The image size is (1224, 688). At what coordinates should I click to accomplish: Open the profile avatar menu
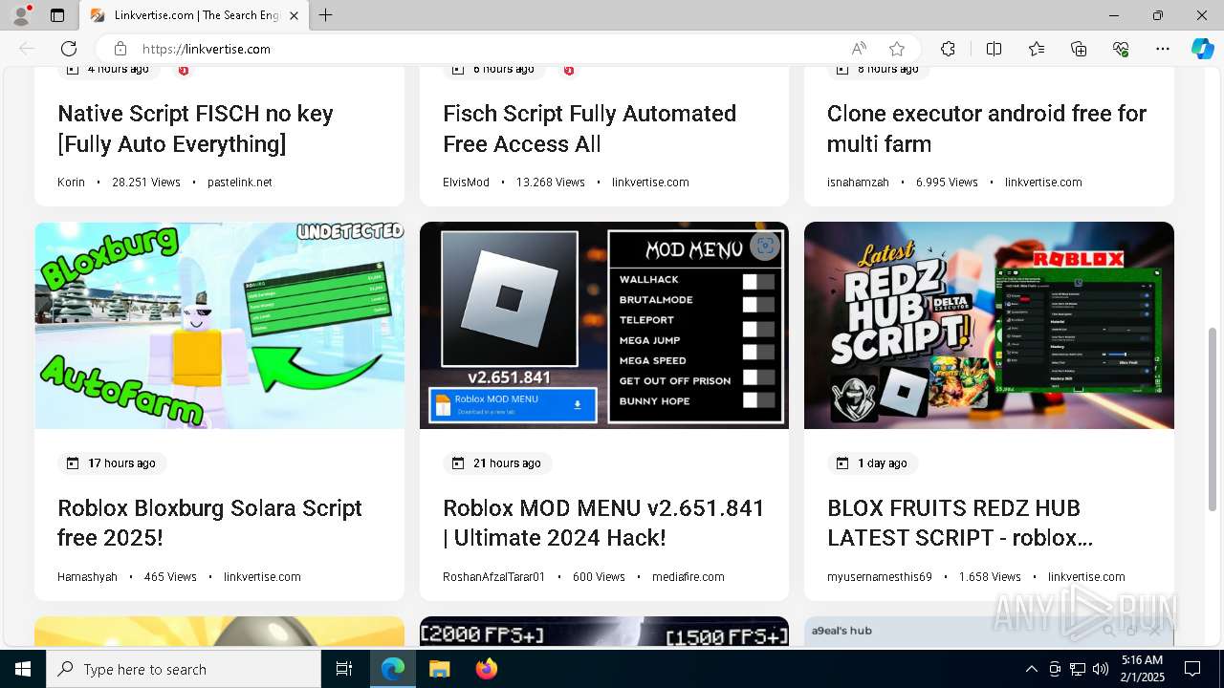click(x=21, y=15)
